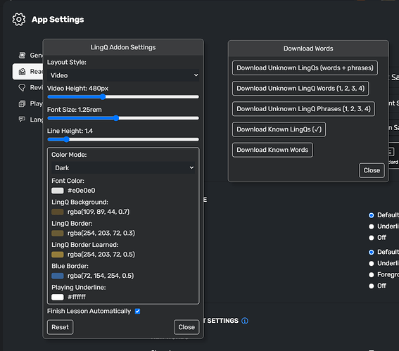Select the Foreground radio option
This screenshot has height=351, width=399.
tap(372, 275)
